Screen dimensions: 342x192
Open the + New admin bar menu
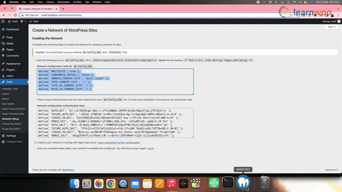(34, 21)
